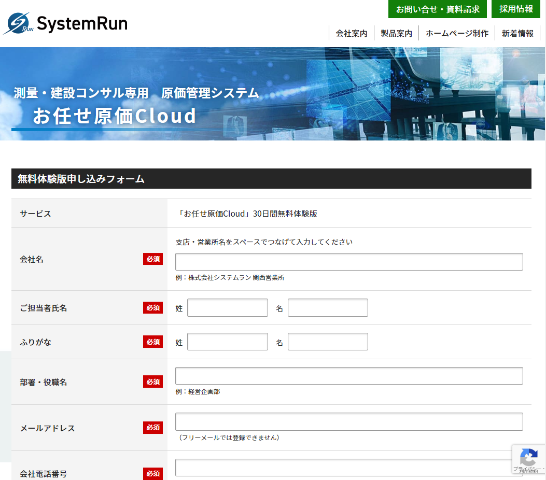Focus the 会社名 input field

click(x=349, y=262)
